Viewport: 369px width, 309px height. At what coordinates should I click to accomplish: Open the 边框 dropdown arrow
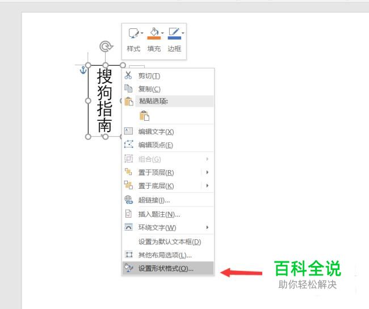coord(183,33)
